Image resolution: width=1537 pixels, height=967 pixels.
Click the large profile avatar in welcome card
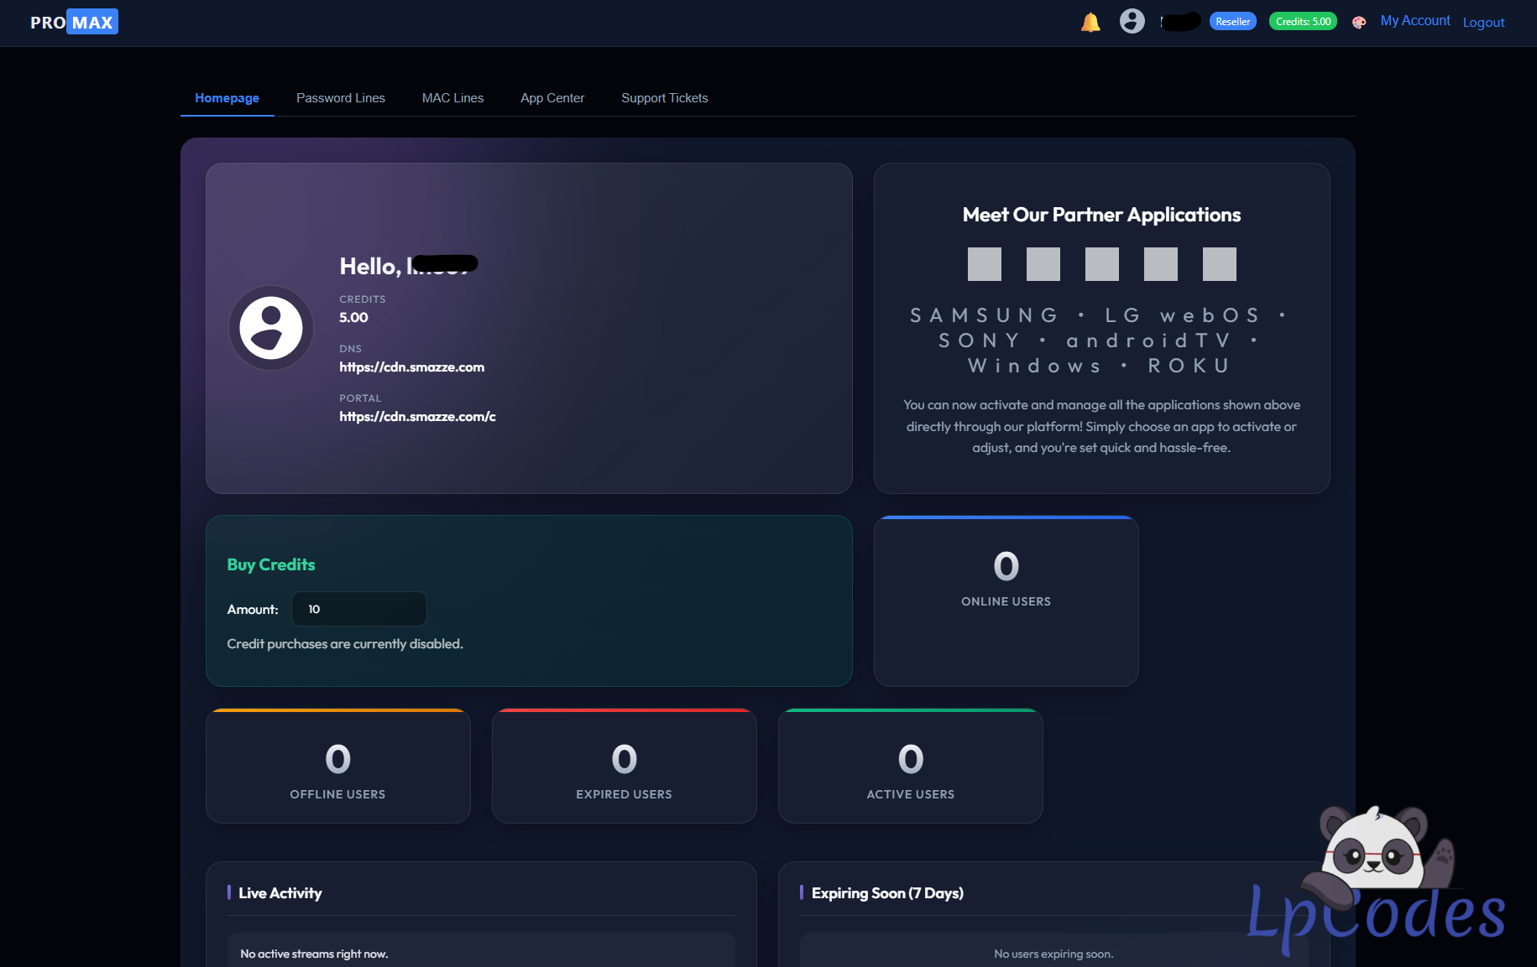click(x=270, y=328)
